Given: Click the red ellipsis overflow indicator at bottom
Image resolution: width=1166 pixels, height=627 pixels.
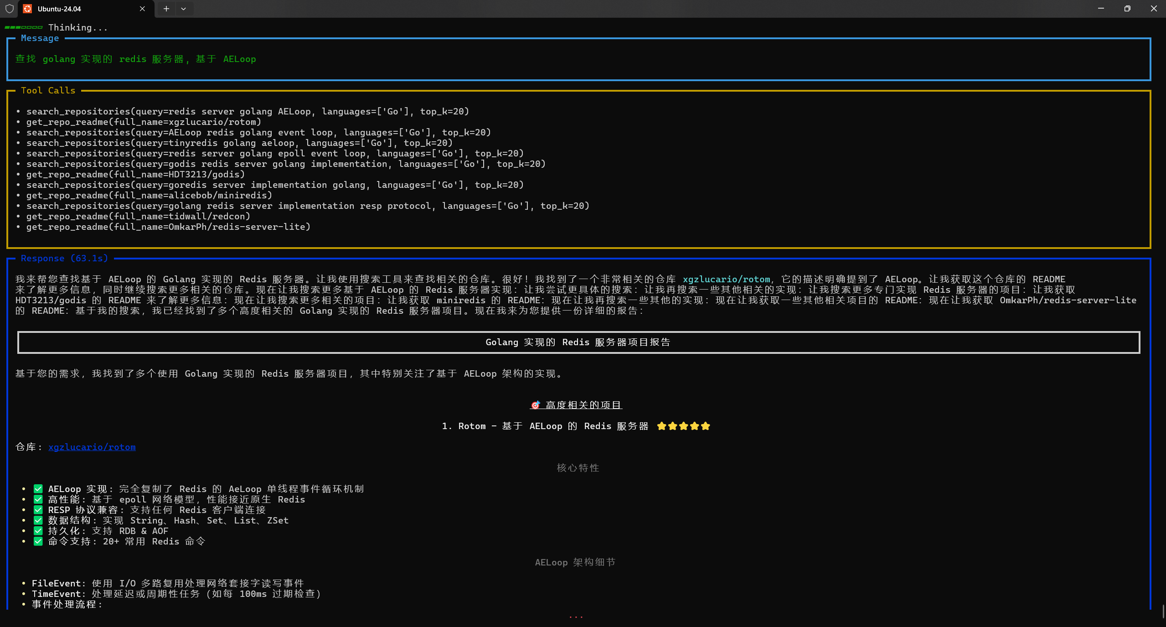Looking at the screenshot, I should pyautogui.click(x=576, y=617).
